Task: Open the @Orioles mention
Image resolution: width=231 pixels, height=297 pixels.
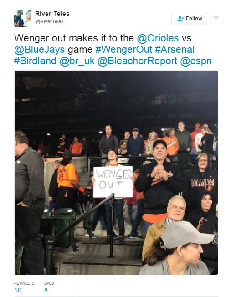Action: tap(158, 38)
